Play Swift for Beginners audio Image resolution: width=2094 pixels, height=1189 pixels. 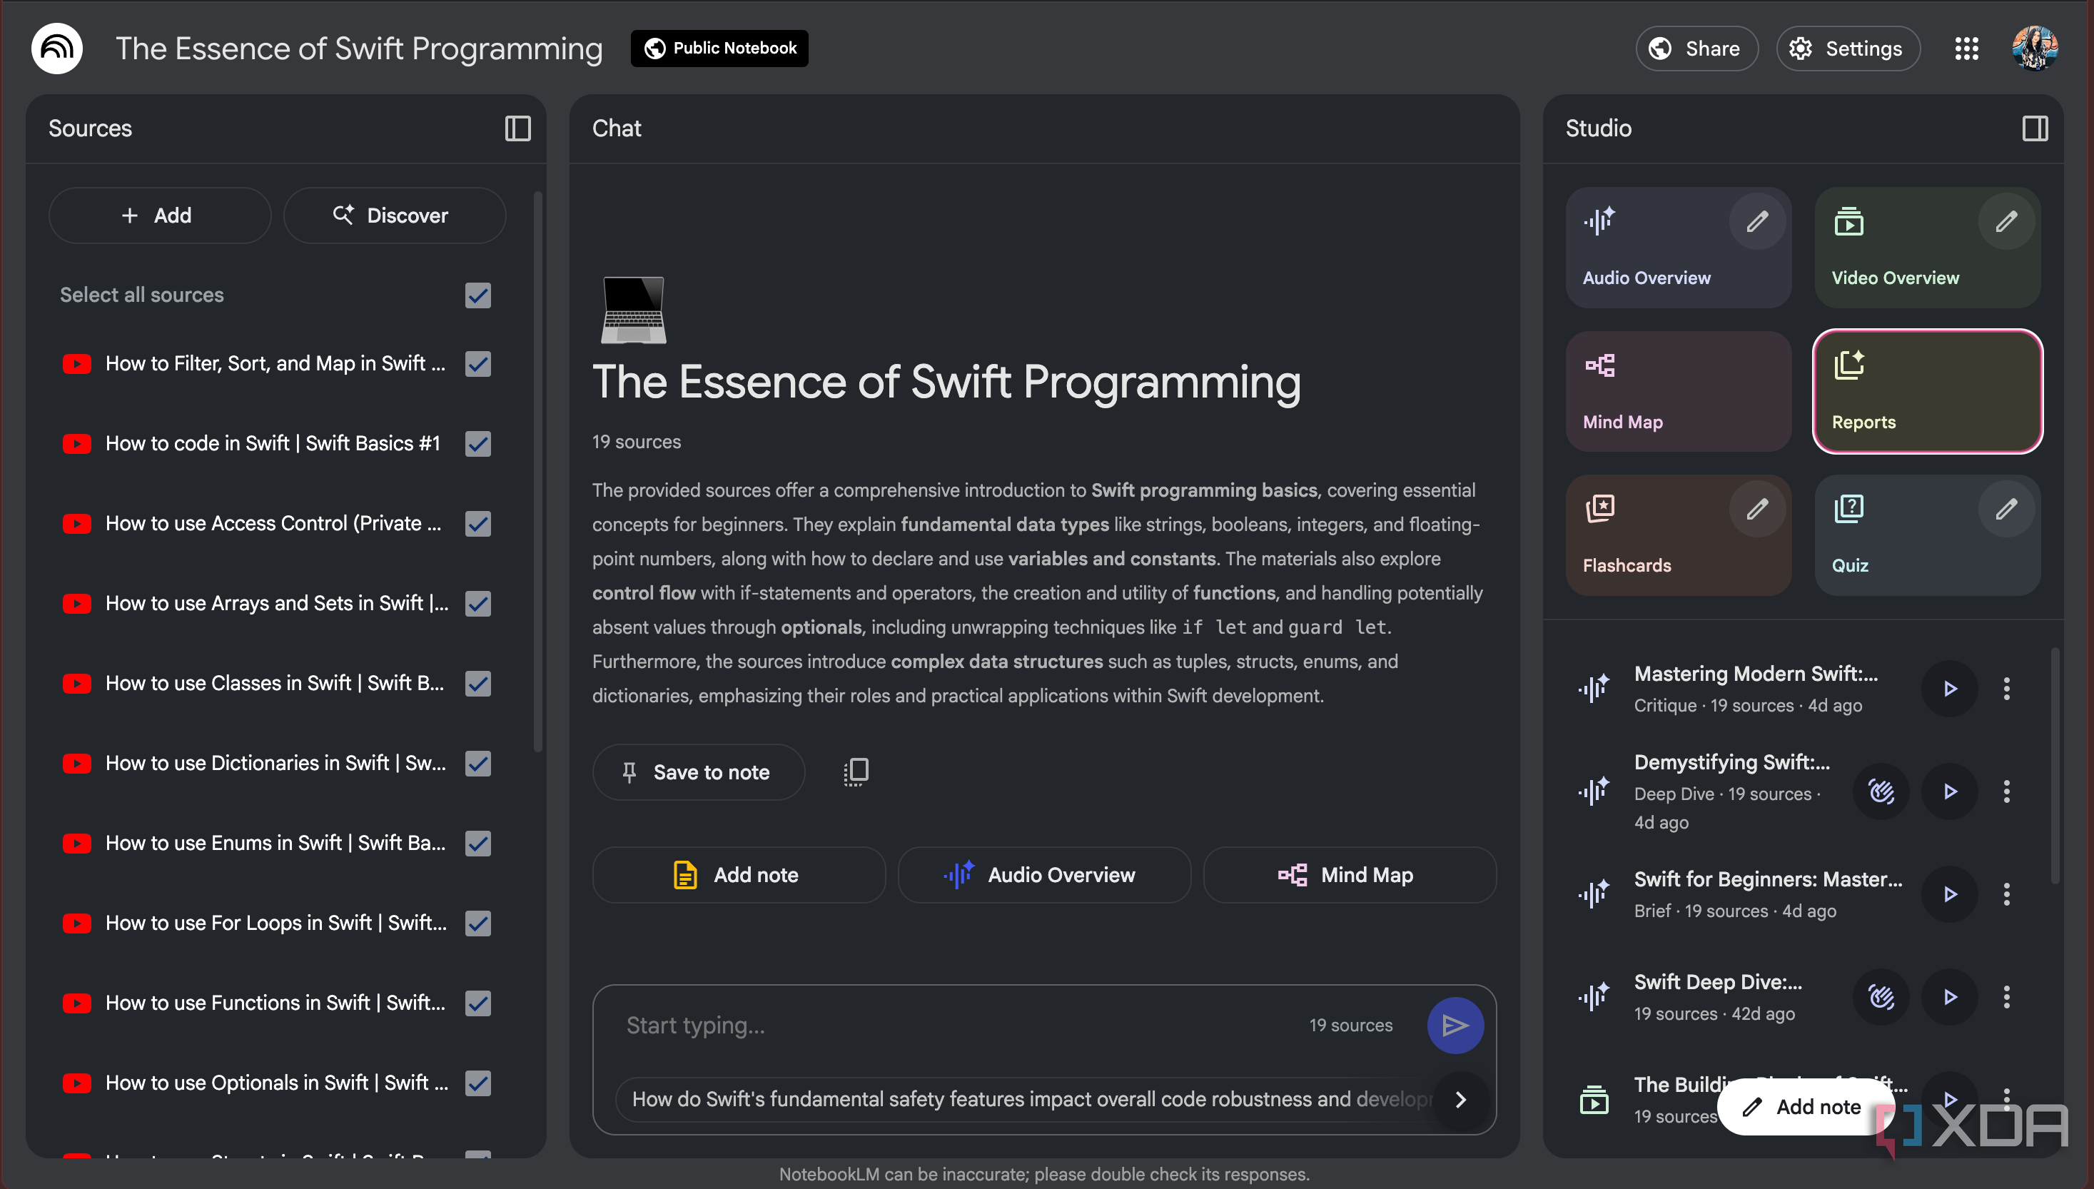[1950, 894]
